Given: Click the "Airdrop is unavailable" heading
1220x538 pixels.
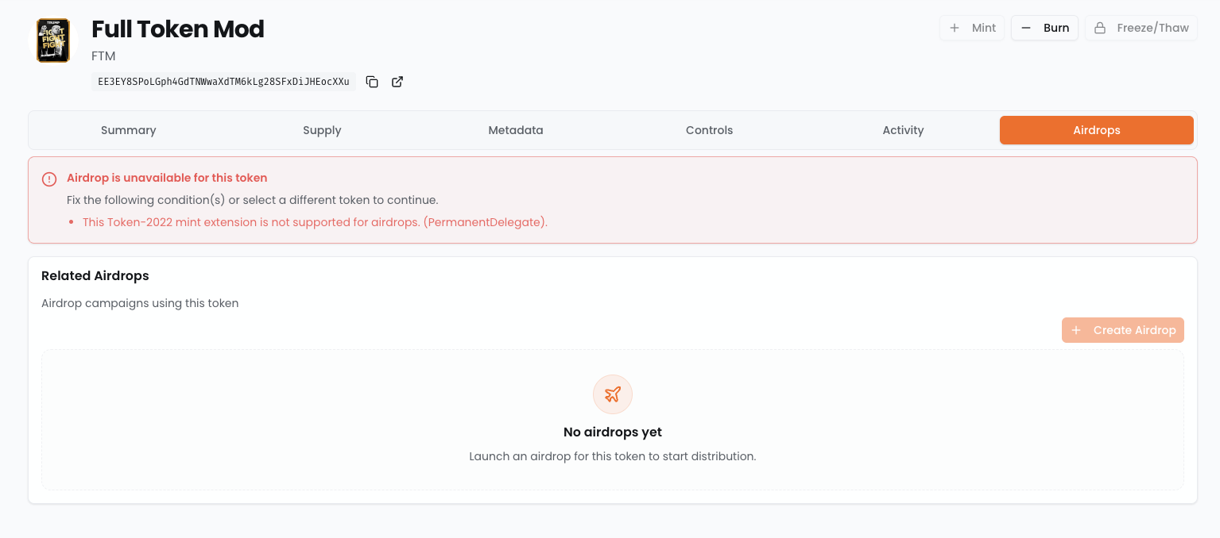Looking at the screenshot, I should (167, 178).
